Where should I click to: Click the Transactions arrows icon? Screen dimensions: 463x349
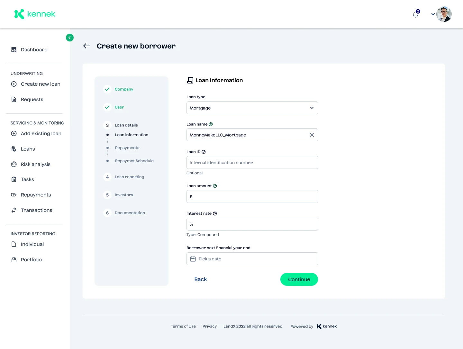(14, 210)
